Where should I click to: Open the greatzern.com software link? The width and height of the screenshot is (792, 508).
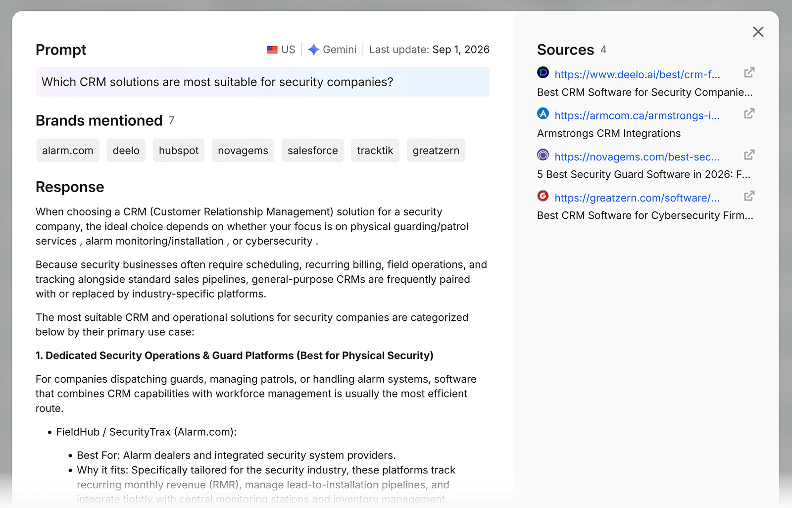click(637, 198)
